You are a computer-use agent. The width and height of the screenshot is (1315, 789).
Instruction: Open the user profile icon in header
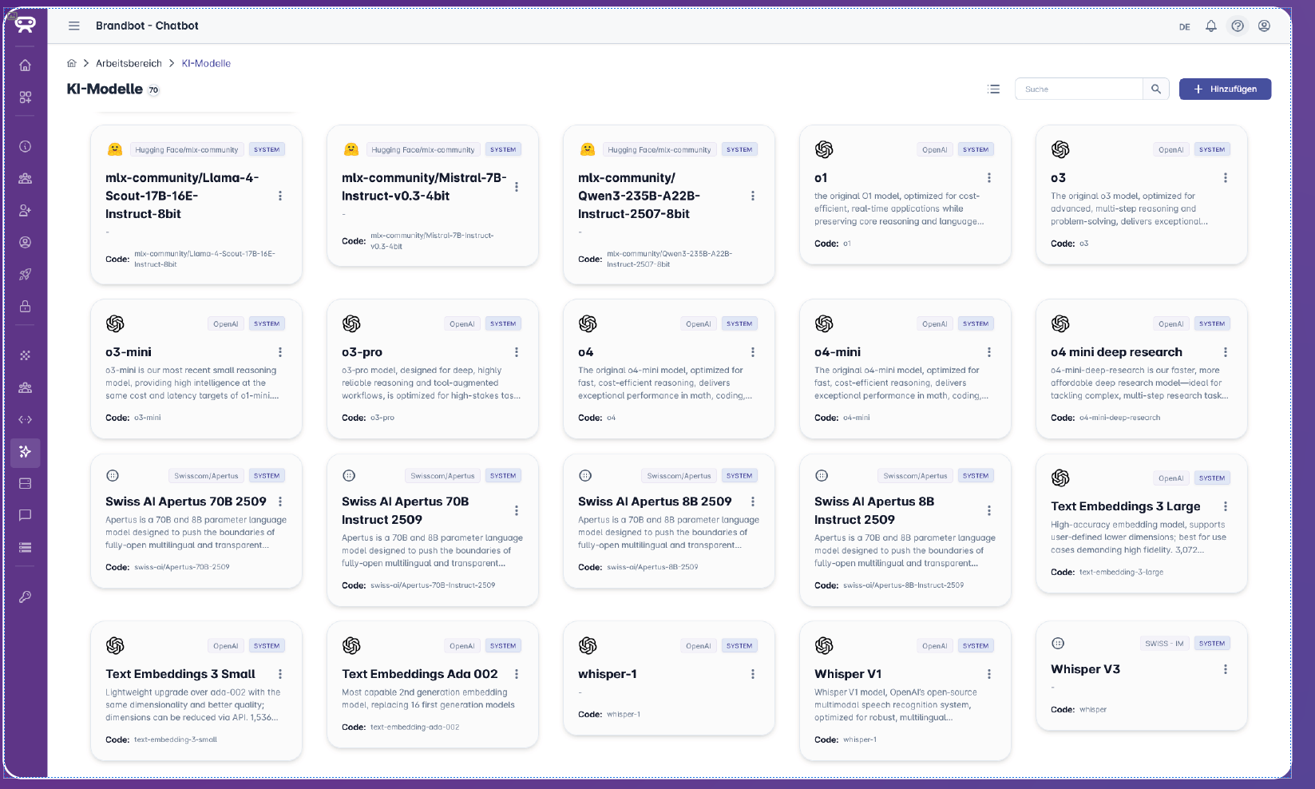[1264, 26]
